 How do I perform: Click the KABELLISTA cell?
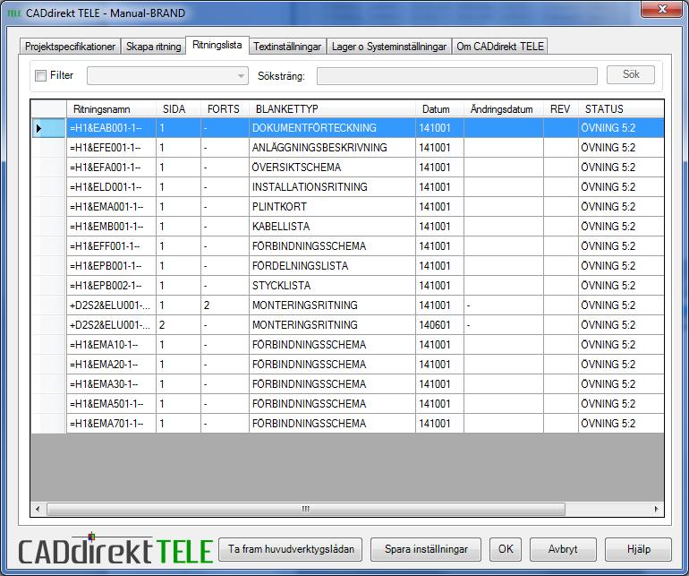332,227
